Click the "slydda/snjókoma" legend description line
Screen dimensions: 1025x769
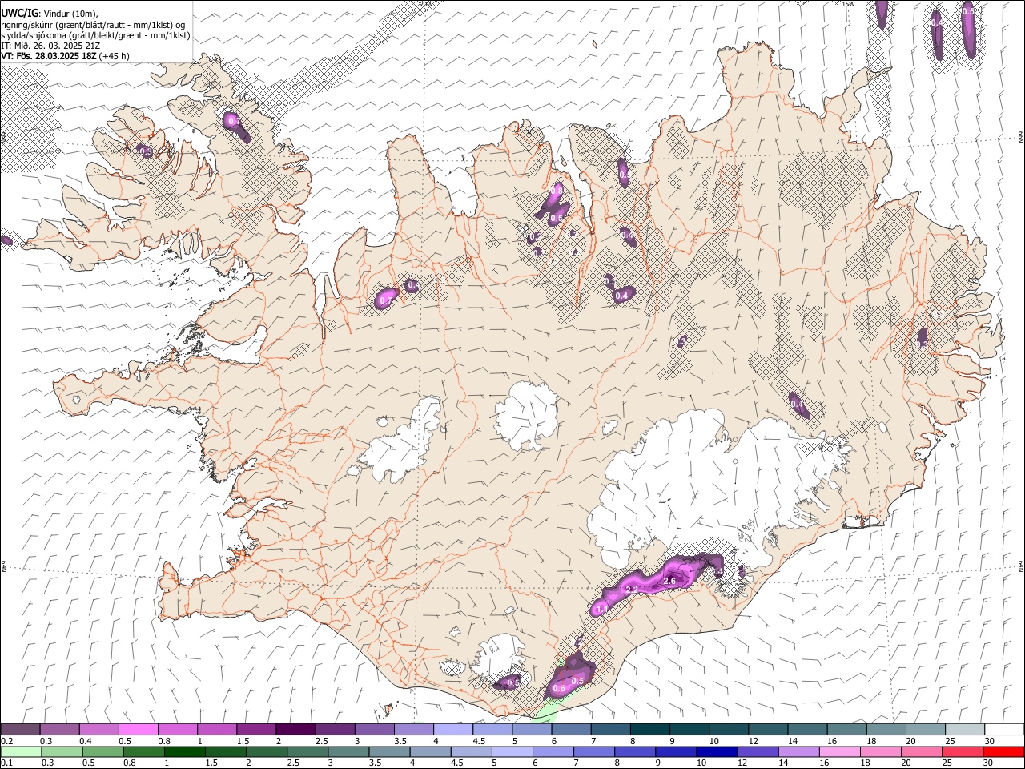[95, 35]
